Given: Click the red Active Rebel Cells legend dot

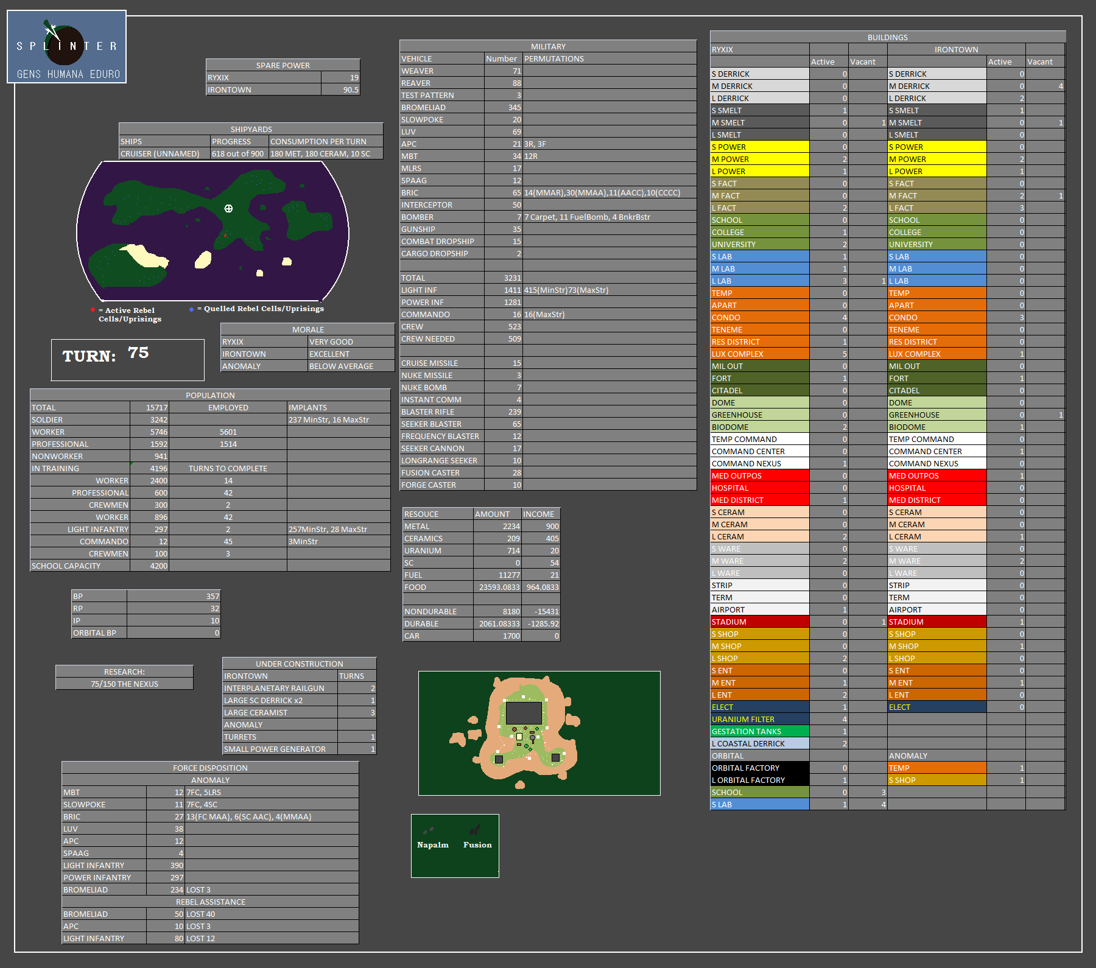Looking at the screenshot, I should point(93,310).
